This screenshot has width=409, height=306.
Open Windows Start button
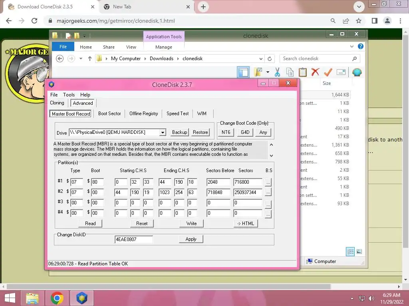click(10, 298)
